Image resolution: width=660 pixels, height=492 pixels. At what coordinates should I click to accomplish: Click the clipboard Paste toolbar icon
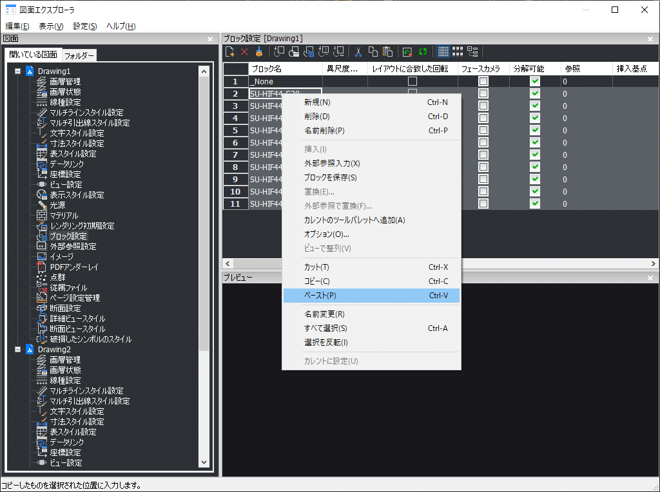[x=387, y=52]
